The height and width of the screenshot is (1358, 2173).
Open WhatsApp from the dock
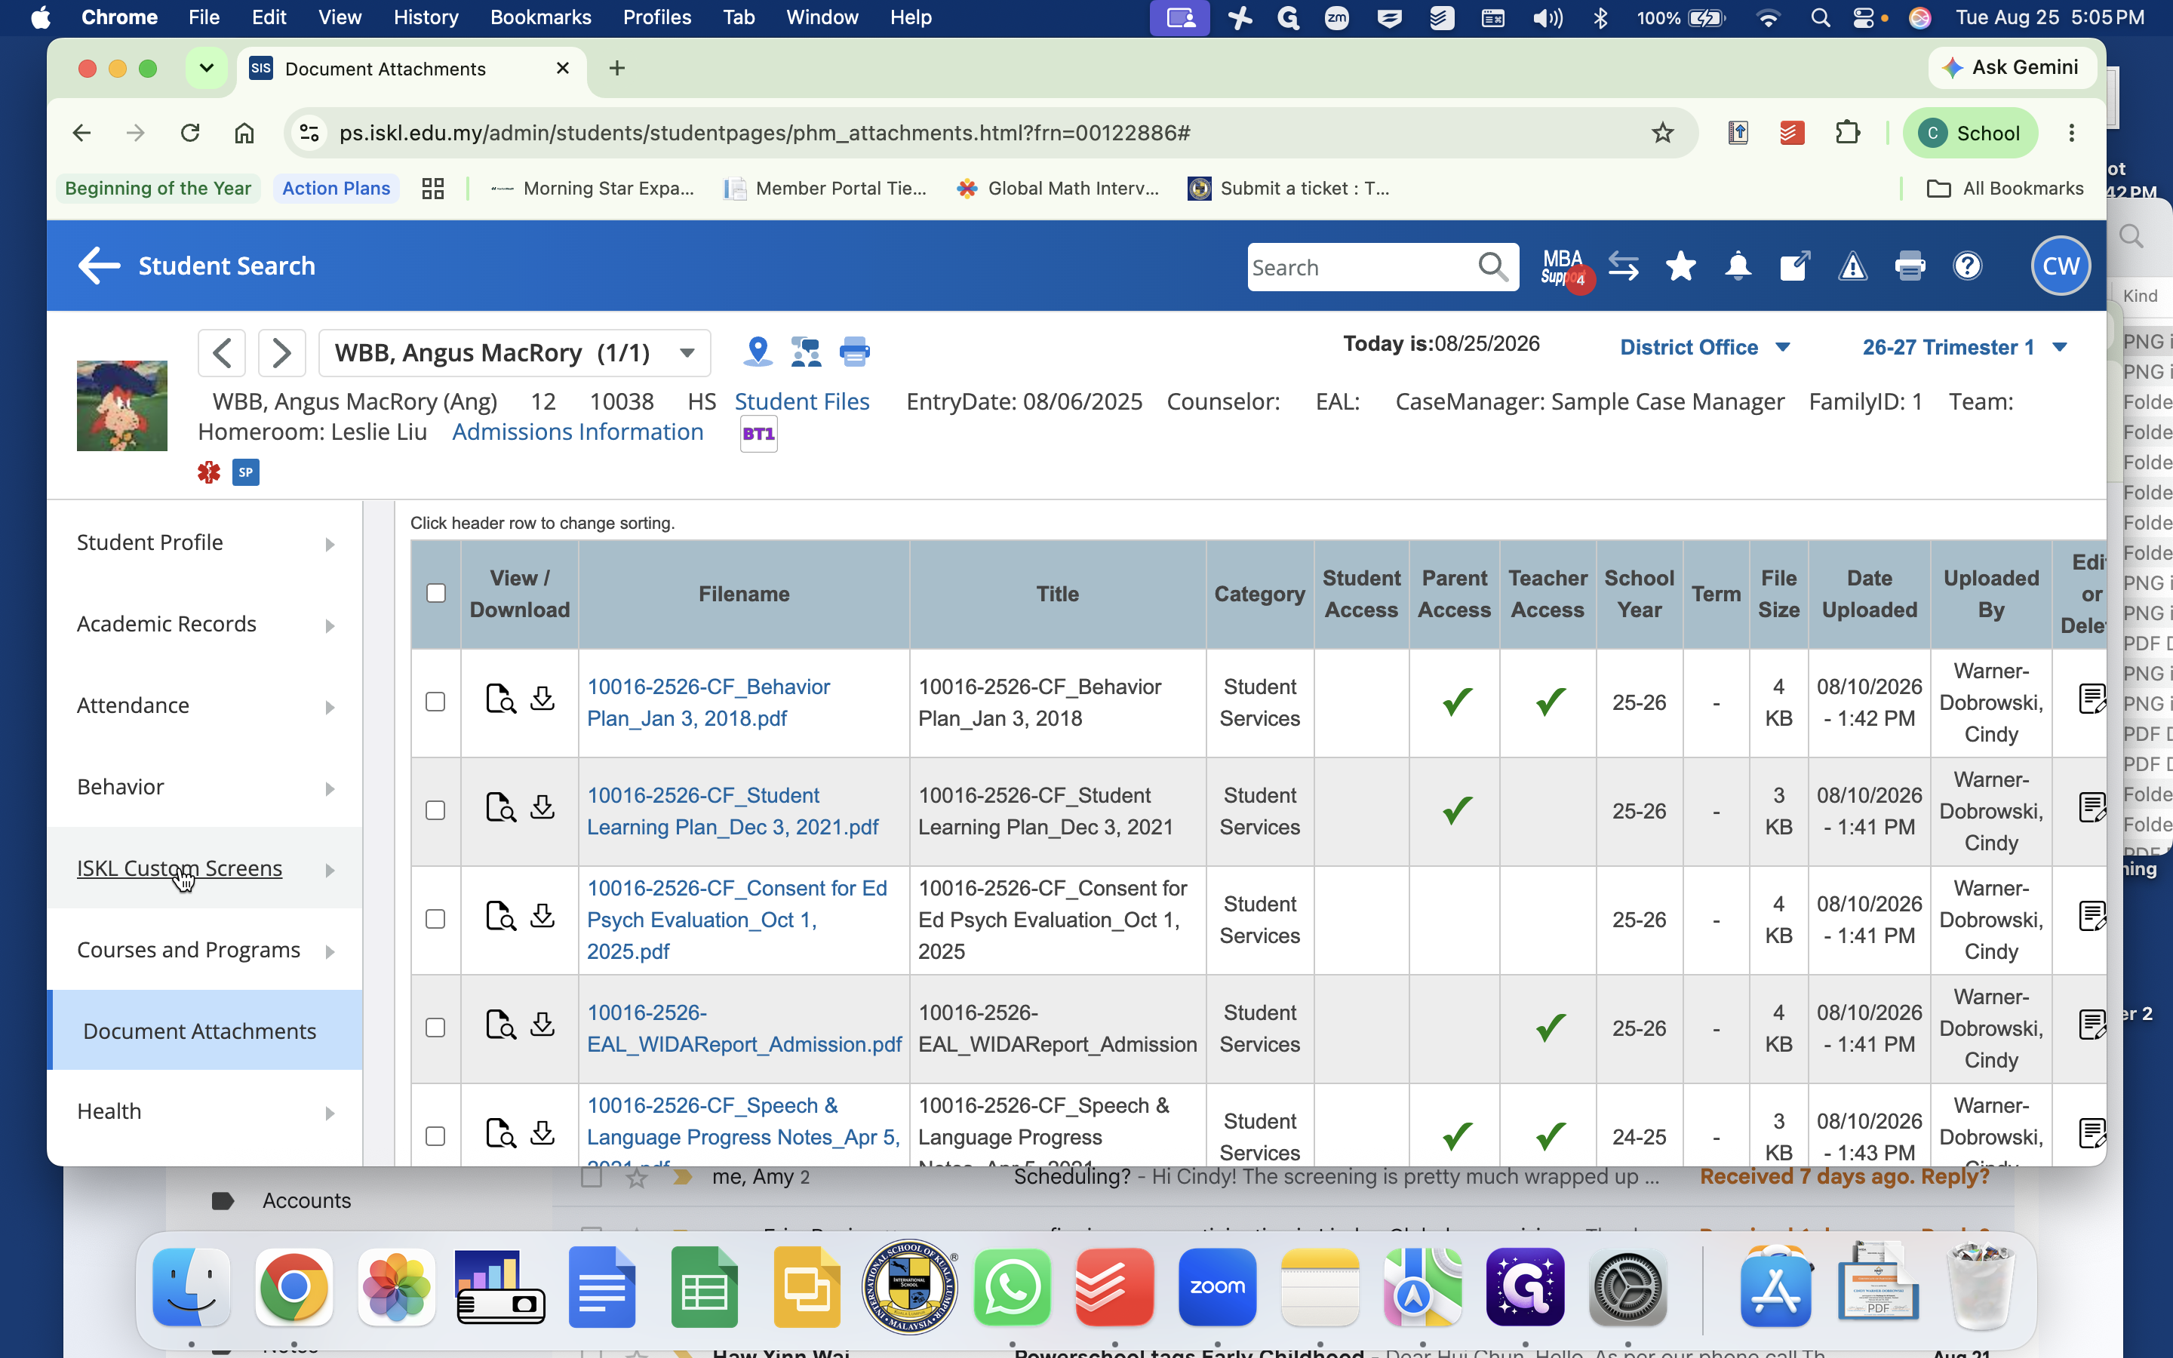pos(1012,1286)
